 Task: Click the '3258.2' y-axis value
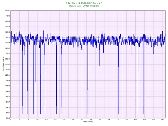pos(7,48)
